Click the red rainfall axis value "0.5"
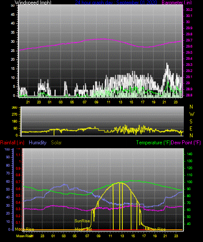 18,195
